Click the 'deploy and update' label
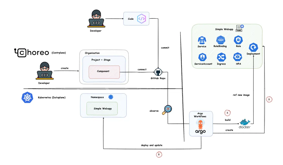This screenshot has width=283, height=165. point(152,145)
